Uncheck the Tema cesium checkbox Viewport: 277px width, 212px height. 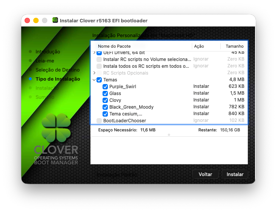(x=105, y=114)
